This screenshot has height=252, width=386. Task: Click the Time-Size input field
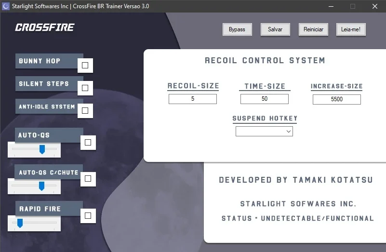(x=265, y=99)
